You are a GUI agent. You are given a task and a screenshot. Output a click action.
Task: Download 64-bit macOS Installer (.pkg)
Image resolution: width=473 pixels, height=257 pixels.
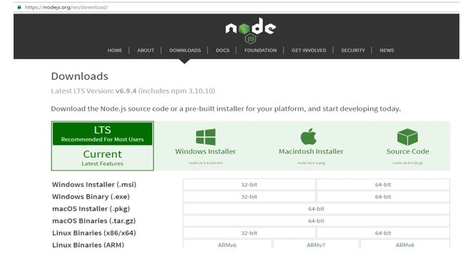[316, 208]
